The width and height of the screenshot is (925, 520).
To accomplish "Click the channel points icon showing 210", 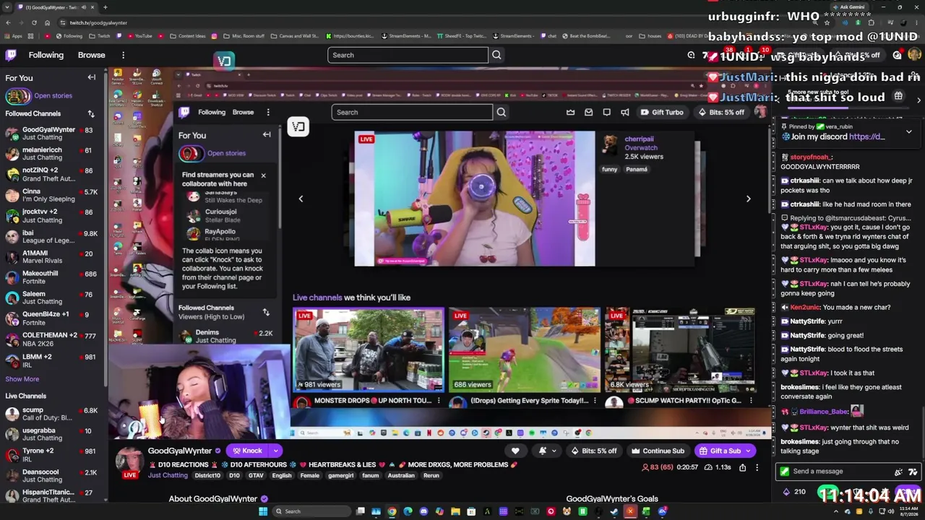I will click(786, 492).
